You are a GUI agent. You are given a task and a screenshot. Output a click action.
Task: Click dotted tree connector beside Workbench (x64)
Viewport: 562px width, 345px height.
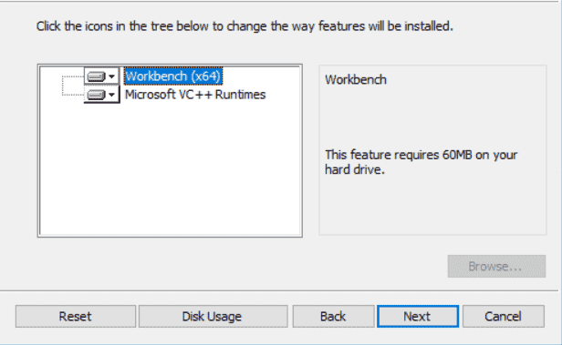73,76
